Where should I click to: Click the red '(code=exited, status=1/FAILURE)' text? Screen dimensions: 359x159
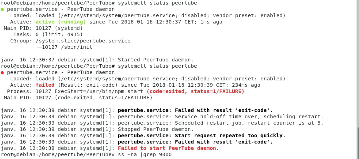pyautogui.click(x=196, y=91)
